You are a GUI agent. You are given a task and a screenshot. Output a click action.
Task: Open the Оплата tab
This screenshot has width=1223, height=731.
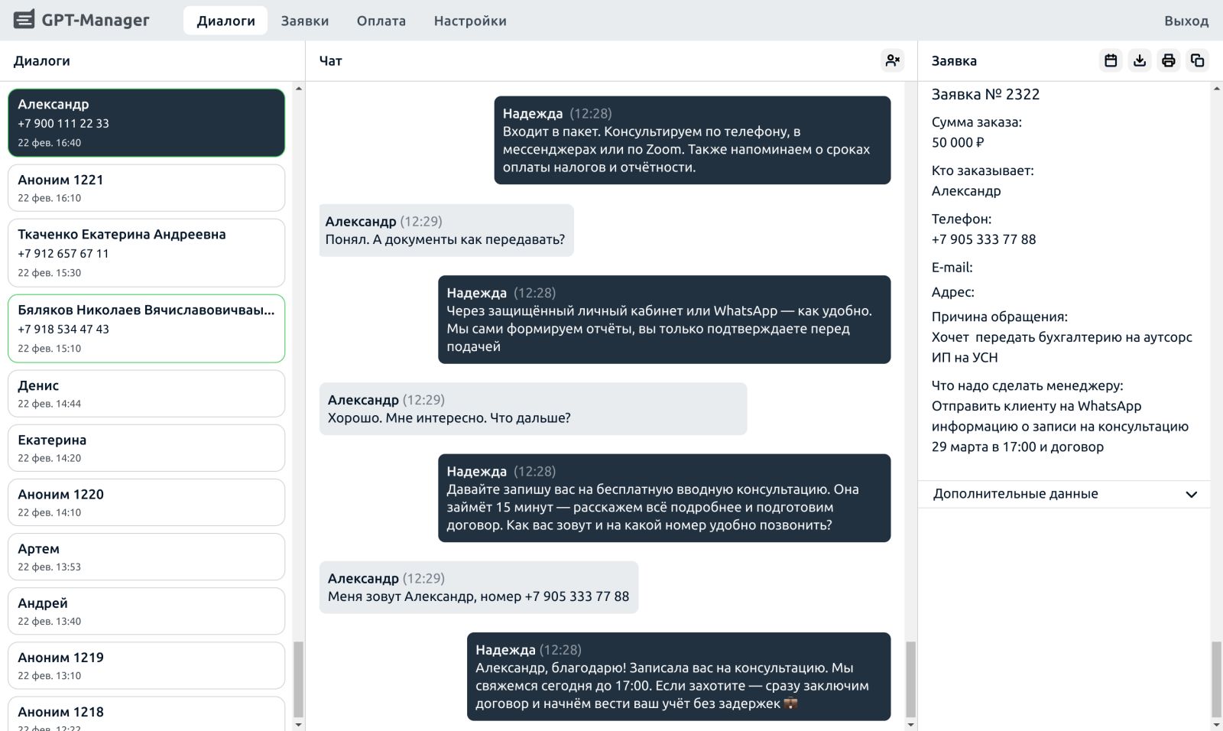click(x=381, y=21)
